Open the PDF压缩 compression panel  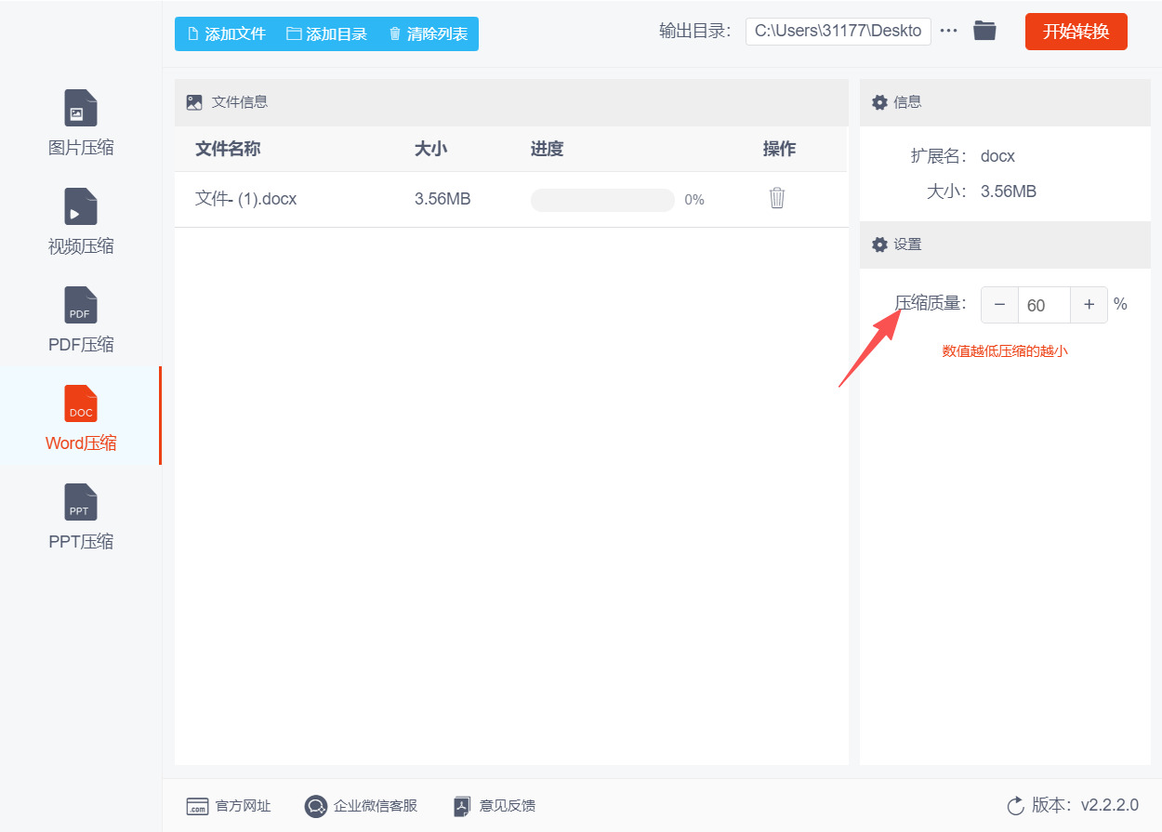(81, 321)
